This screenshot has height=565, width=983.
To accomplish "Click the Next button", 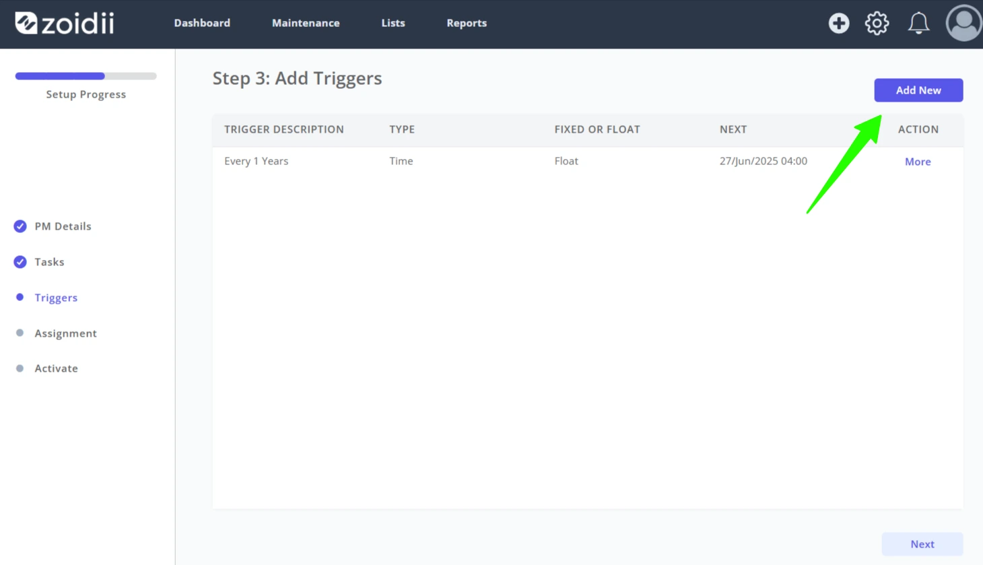I will (x=922, y=544).
